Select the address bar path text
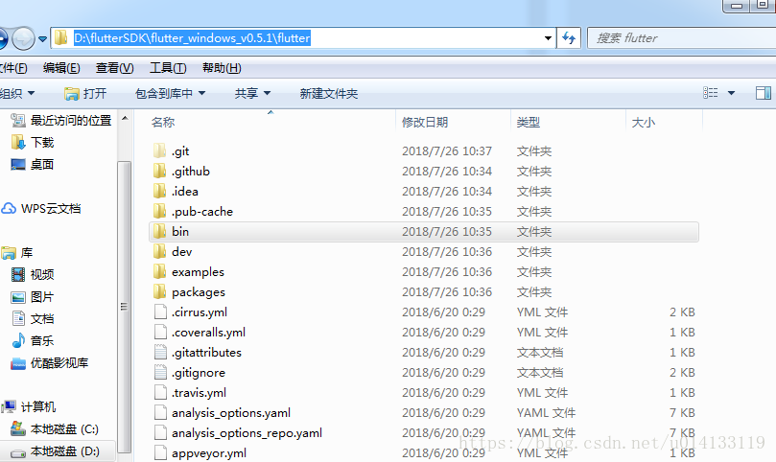The height and width of the screenshot is (462, 776). click(192, 37)
